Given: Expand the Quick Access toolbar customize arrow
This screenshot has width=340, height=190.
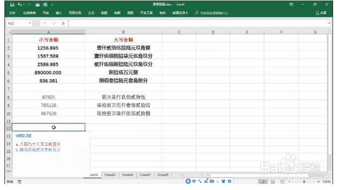Looking at the screenshot, I should click(52, 5).
